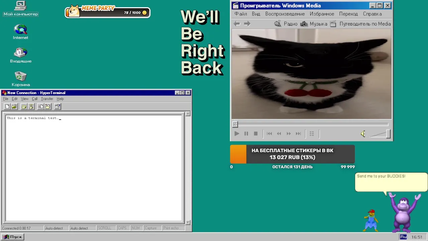Click the Receive file icon in HyperTerminal toolbar

click(x=48, y=106)
